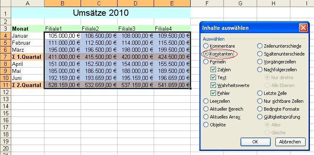Click the März cell
314x155 pixels.
point(28,50)
